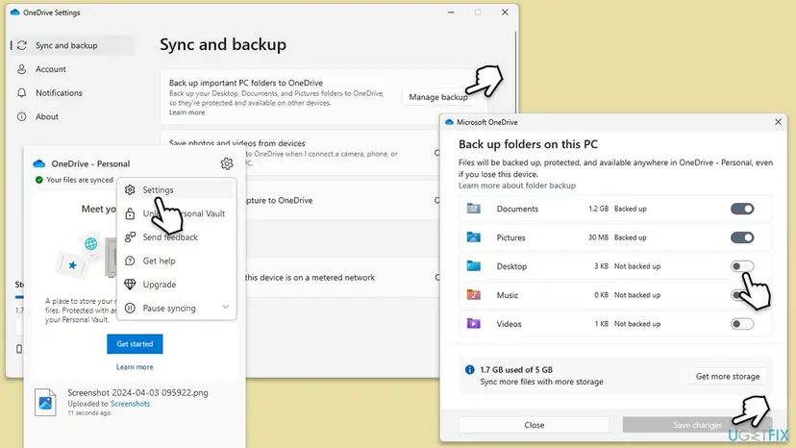Open the Screenshots folder link
Image resolution: width=796 pixels, height=448 pixels.
[130, 404]
